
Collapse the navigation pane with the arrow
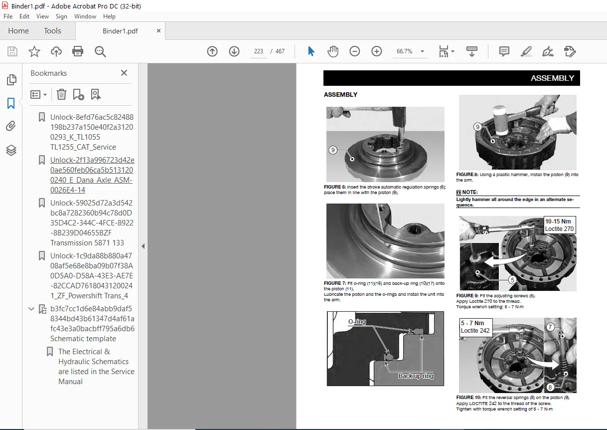[x=143, y=246]
